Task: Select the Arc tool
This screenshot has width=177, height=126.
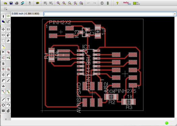Action: (8, 105)
